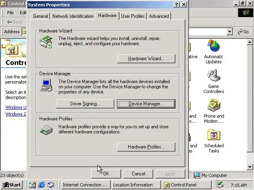This screenshot has height=190, width=254.
Task: Click the help question mark button
Action: coord(176,4)
